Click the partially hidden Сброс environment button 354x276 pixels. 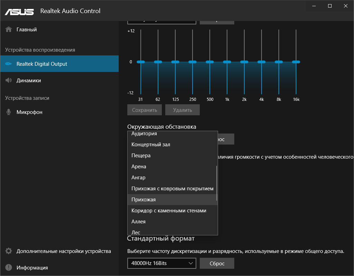[226, 139]
